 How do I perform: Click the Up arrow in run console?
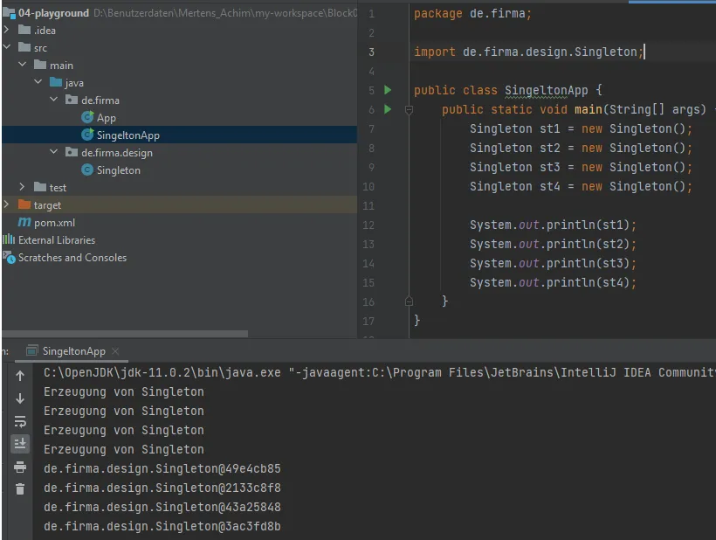(x=20, y=376)
